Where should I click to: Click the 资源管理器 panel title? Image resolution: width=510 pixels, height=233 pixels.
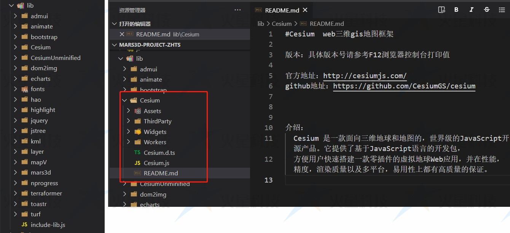[x=132, y=10]
